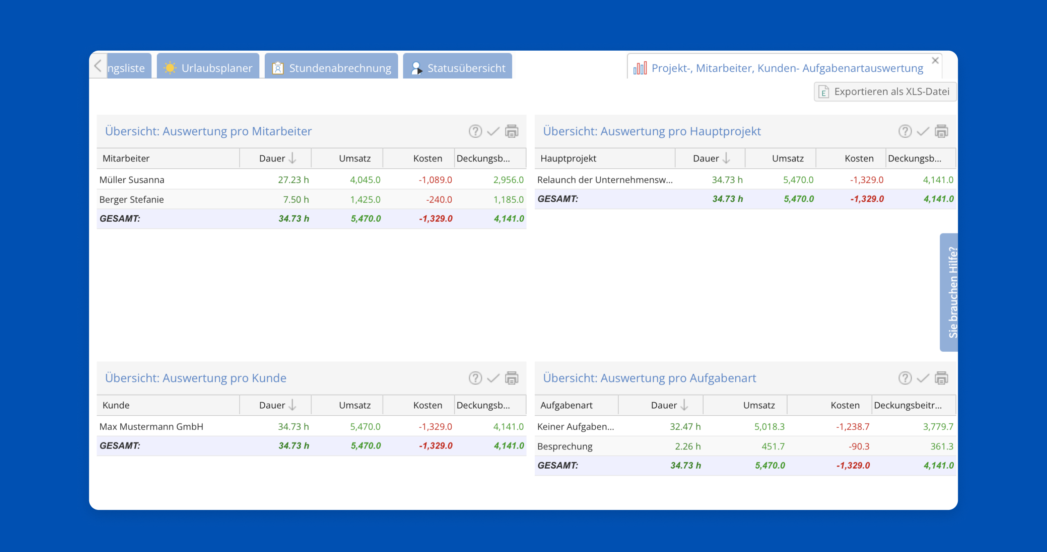Click help icon in Mitarbeiter overview panel
The height and width of the screenshot is (552, 1047).
click(475, 131)
